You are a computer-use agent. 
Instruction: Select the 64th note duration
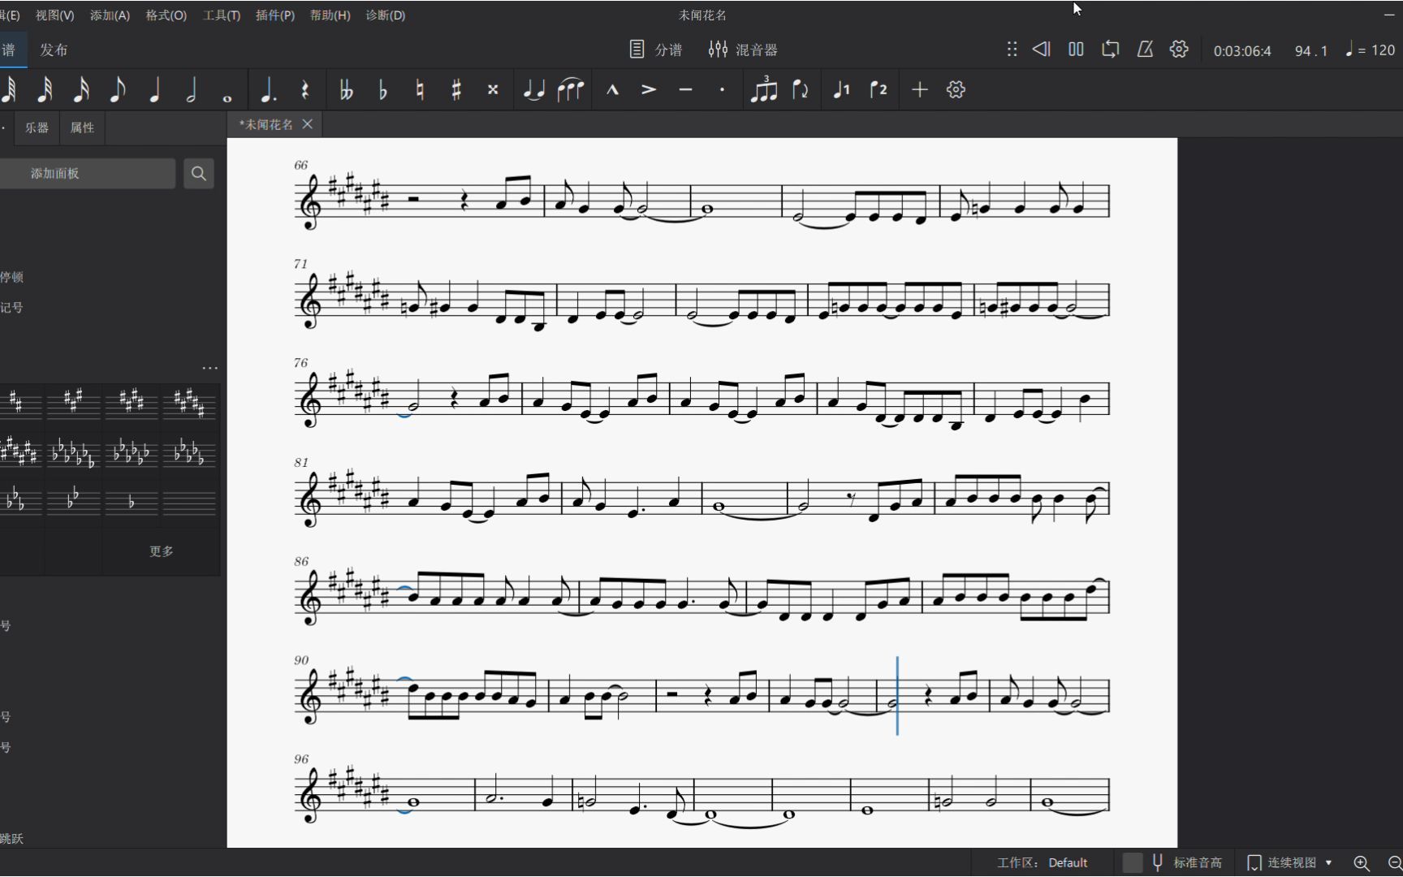(10, 90)
